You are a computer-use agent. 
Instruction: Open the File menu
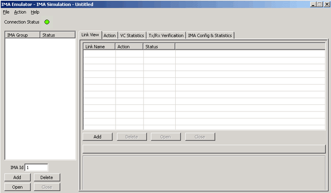[x=6, y=12]
